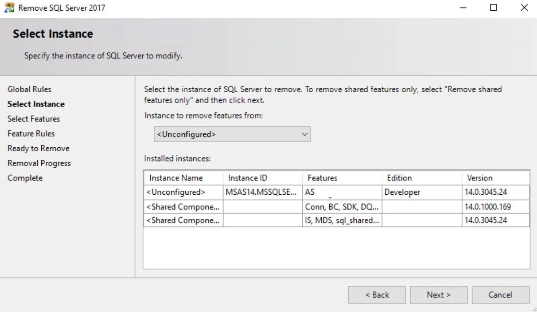Close the Remove SQL Server 2017 dialog
This screenshot has height=312, width=537.
click(x=524, y=8)
